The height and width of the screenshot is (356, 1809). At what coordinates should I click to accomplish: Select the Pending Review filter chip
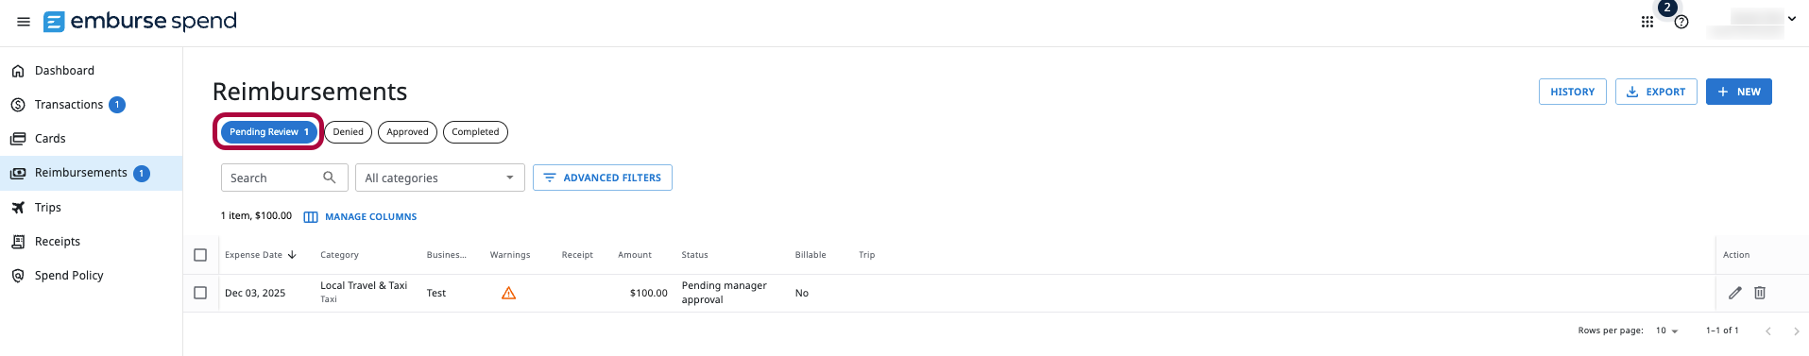point(269,132)
